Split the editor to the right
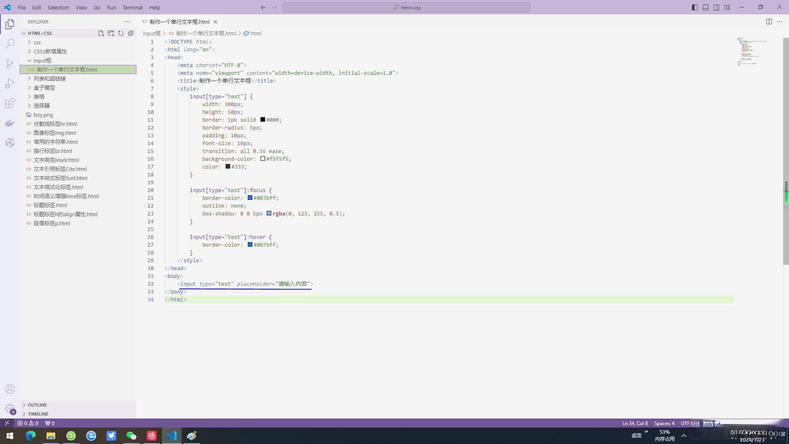789x444 pixels. point(769,22)
